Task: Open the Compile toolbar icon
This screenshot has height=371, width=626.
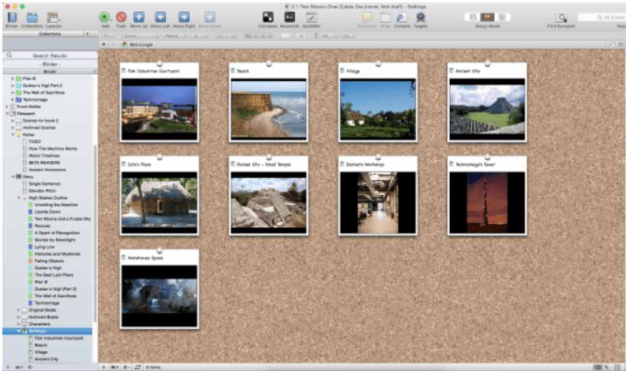Action: (402, 17)
